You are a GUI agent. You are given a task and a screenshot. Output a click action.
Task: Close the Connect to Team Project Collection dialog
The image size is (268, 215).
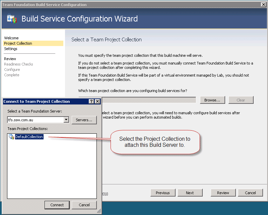pos(97,101)
